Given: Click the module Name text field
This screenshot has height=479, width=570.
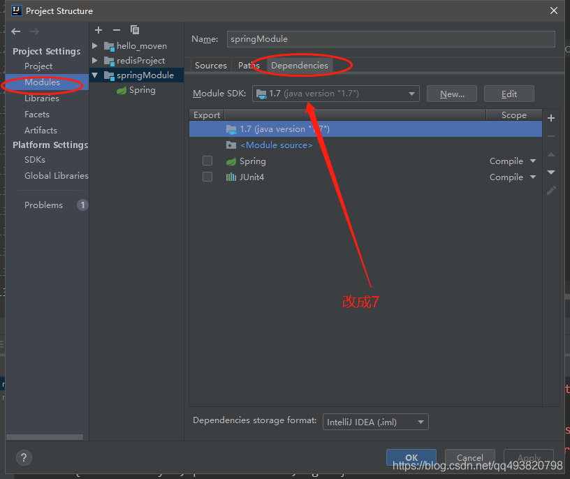Looking at the screenshot, I should click(x=391, y=39).
